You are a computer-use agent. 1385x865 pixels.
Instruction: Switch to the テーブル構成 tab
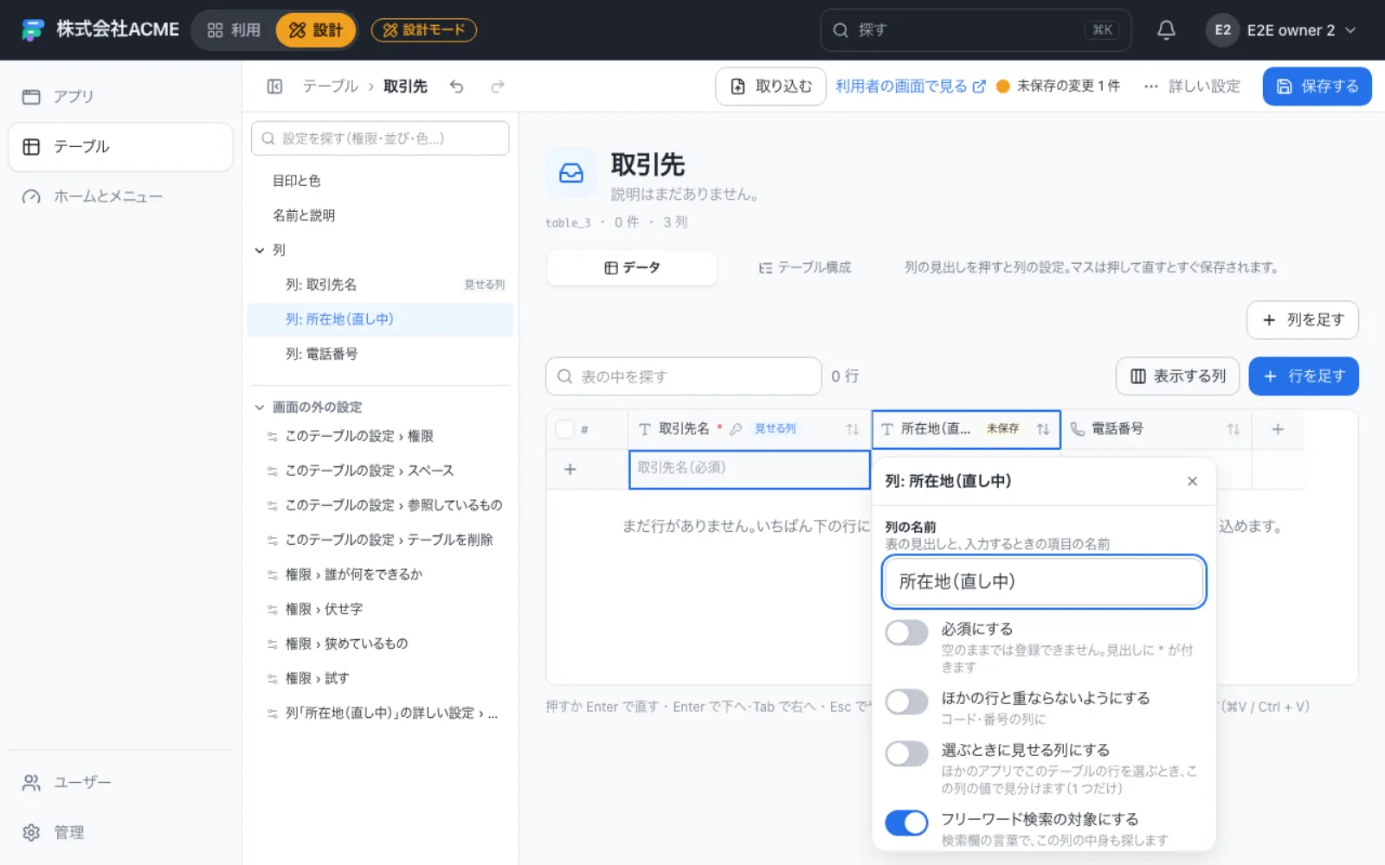coord(805,268)
